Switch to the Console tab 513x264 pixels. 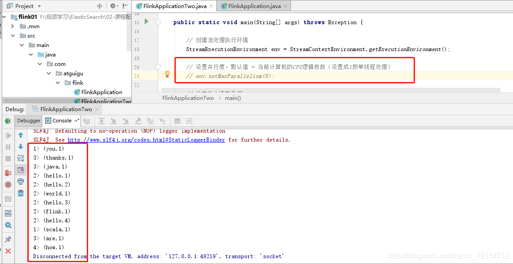point(62,121)
